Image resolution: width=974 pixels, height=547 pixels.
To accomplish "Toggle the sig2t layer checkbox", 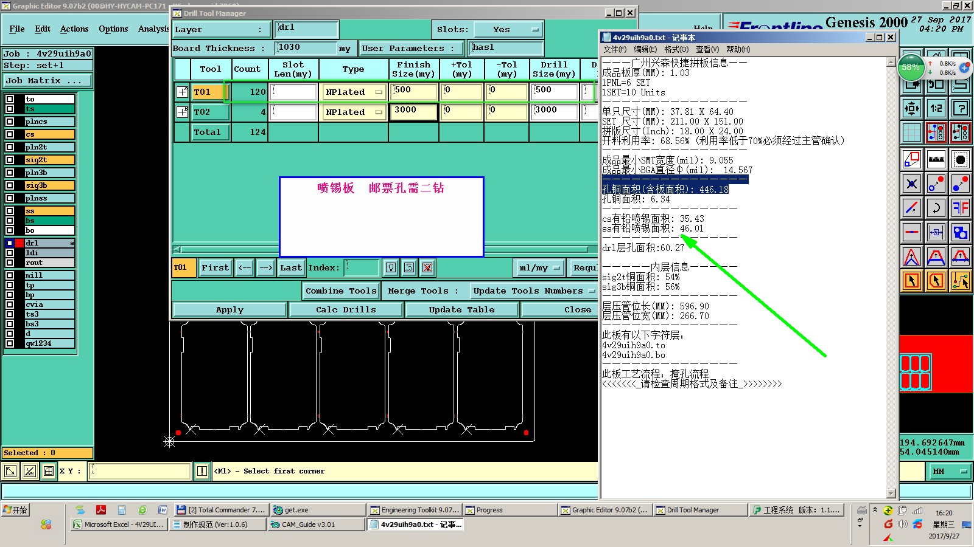I will coord(10,160).
